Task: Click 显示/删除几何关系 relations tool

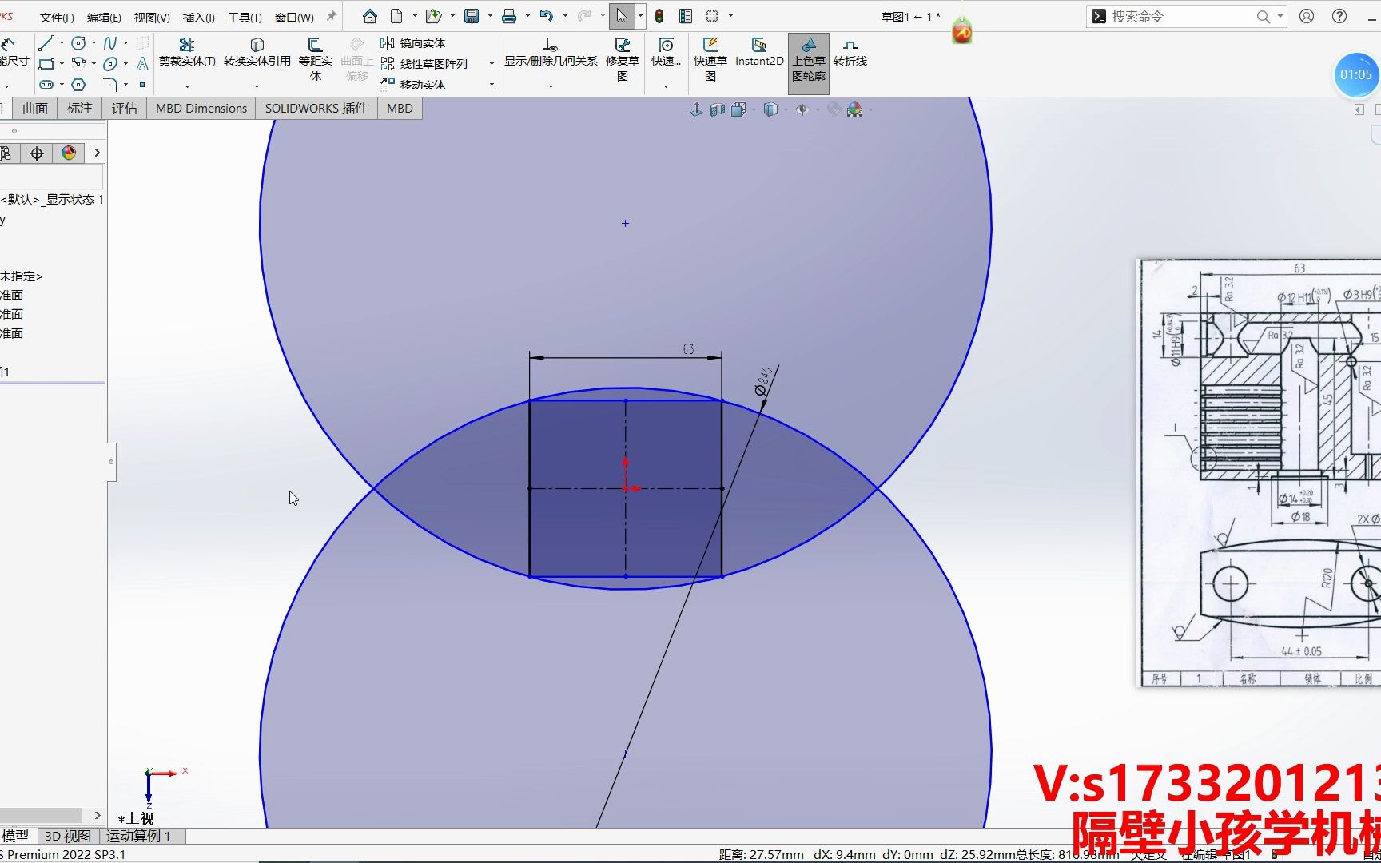Action: (551, 53)
